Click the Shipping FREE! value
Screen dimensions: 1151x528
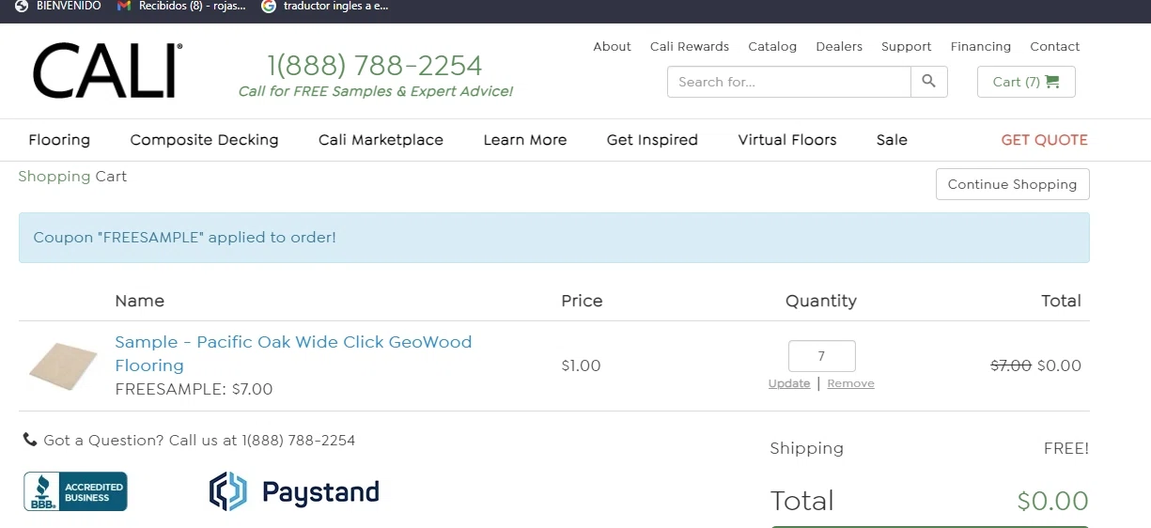coord(1066,448)
